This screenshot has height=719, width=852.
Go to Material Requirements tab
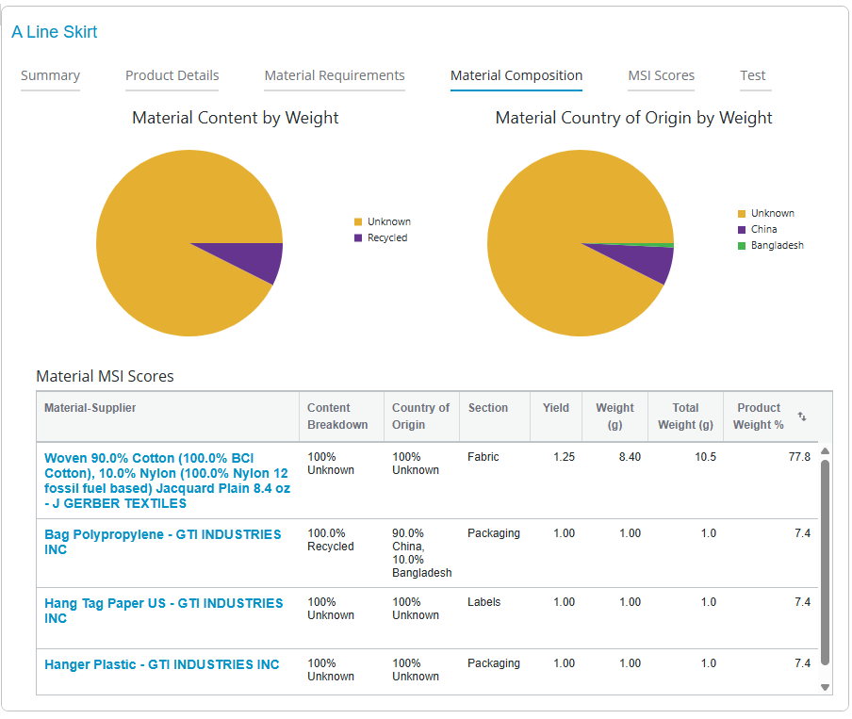pos(335,75)
